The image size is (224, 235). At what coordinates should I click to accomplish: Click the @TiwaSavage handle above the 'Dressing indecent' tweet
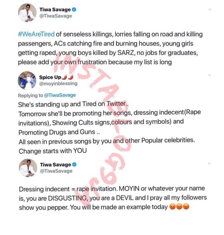coord(56,171)
